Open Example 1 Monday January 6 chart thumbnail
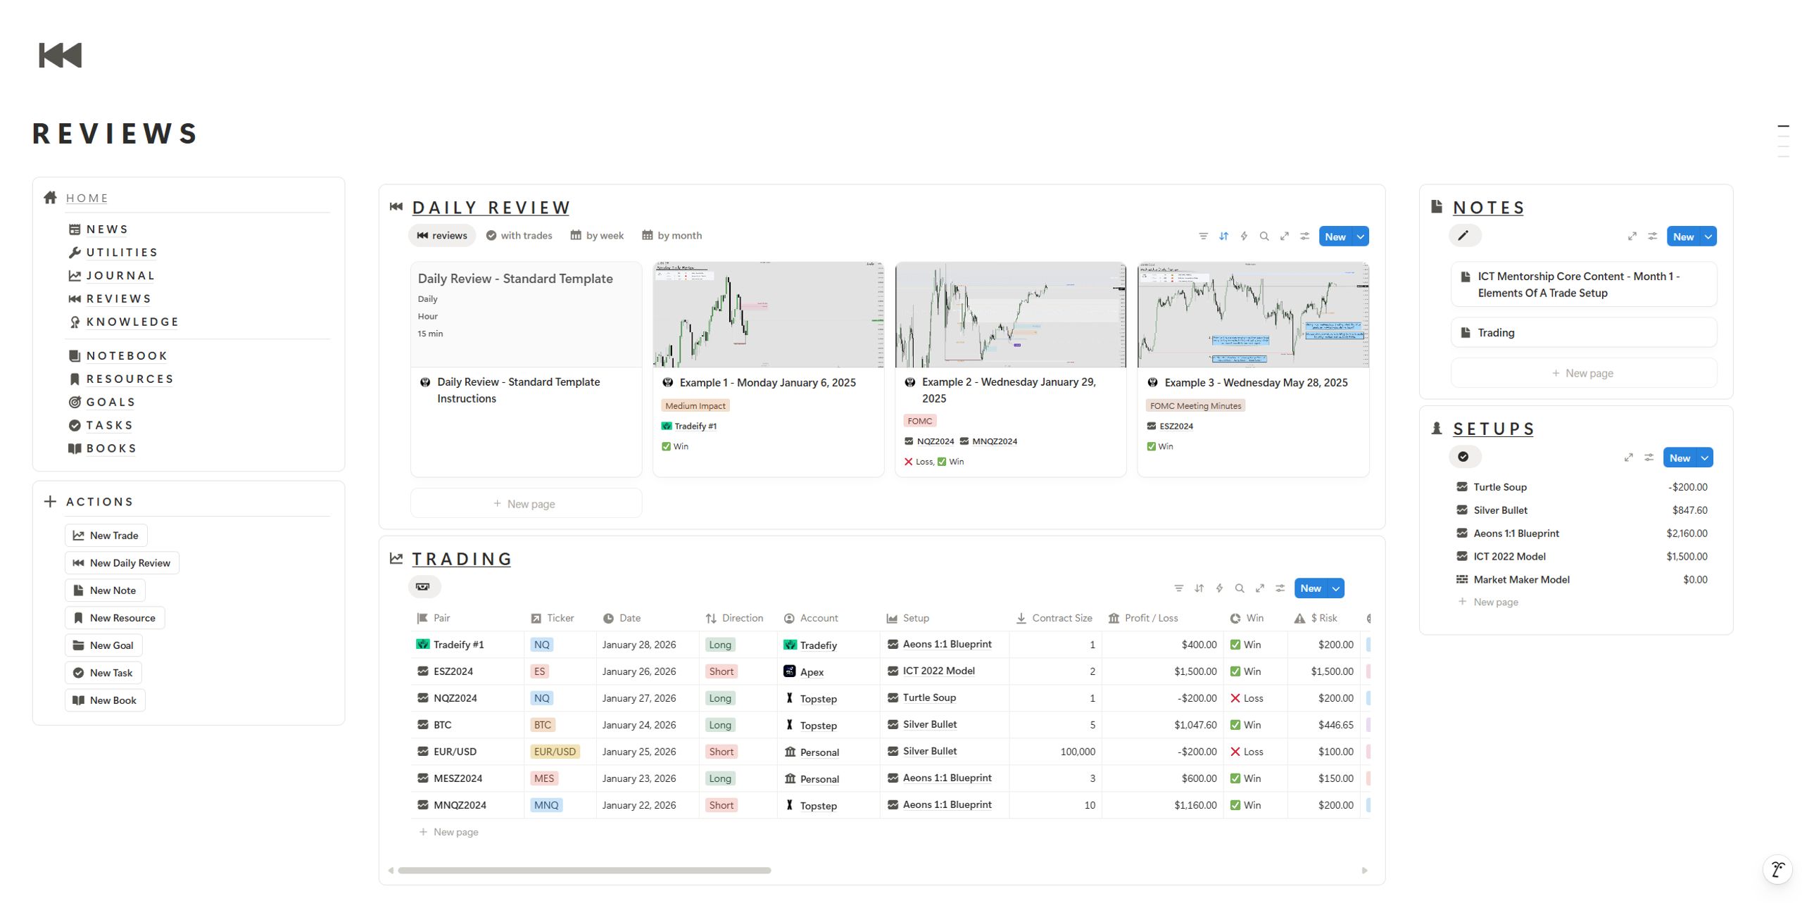1802x903 pixels. click(768, 315)
